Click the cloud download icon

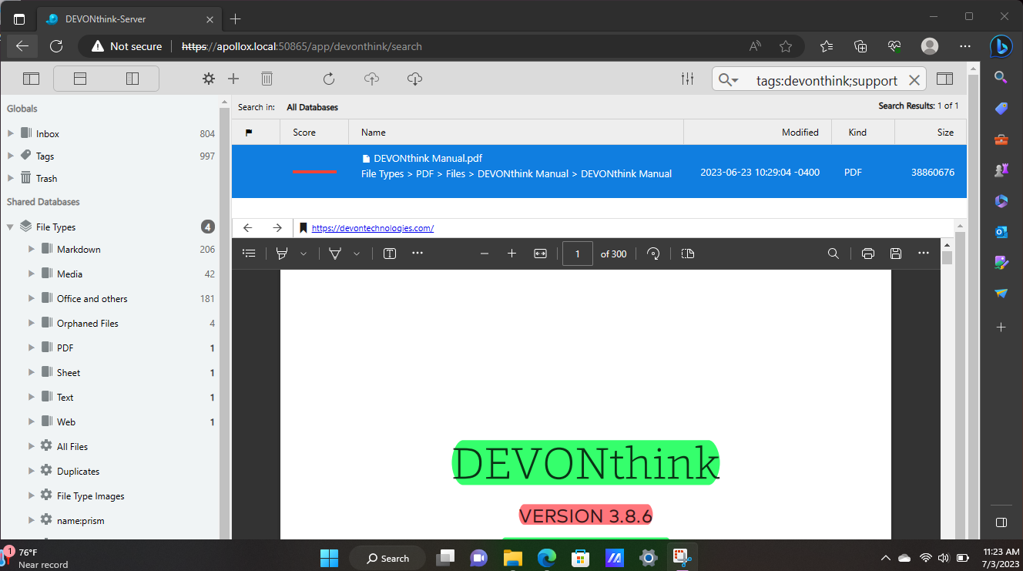coord(414,79)
